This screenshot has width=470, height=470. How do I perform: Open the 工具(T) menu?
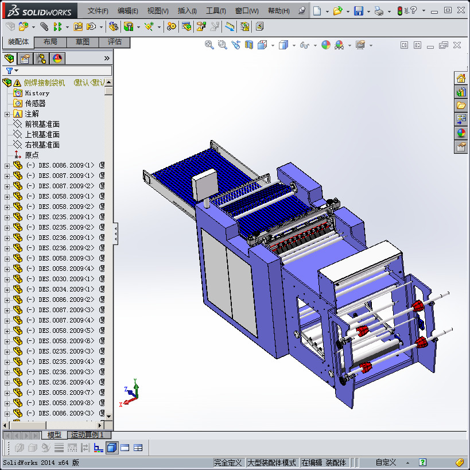pyautogui.click(x=216, y=11)
